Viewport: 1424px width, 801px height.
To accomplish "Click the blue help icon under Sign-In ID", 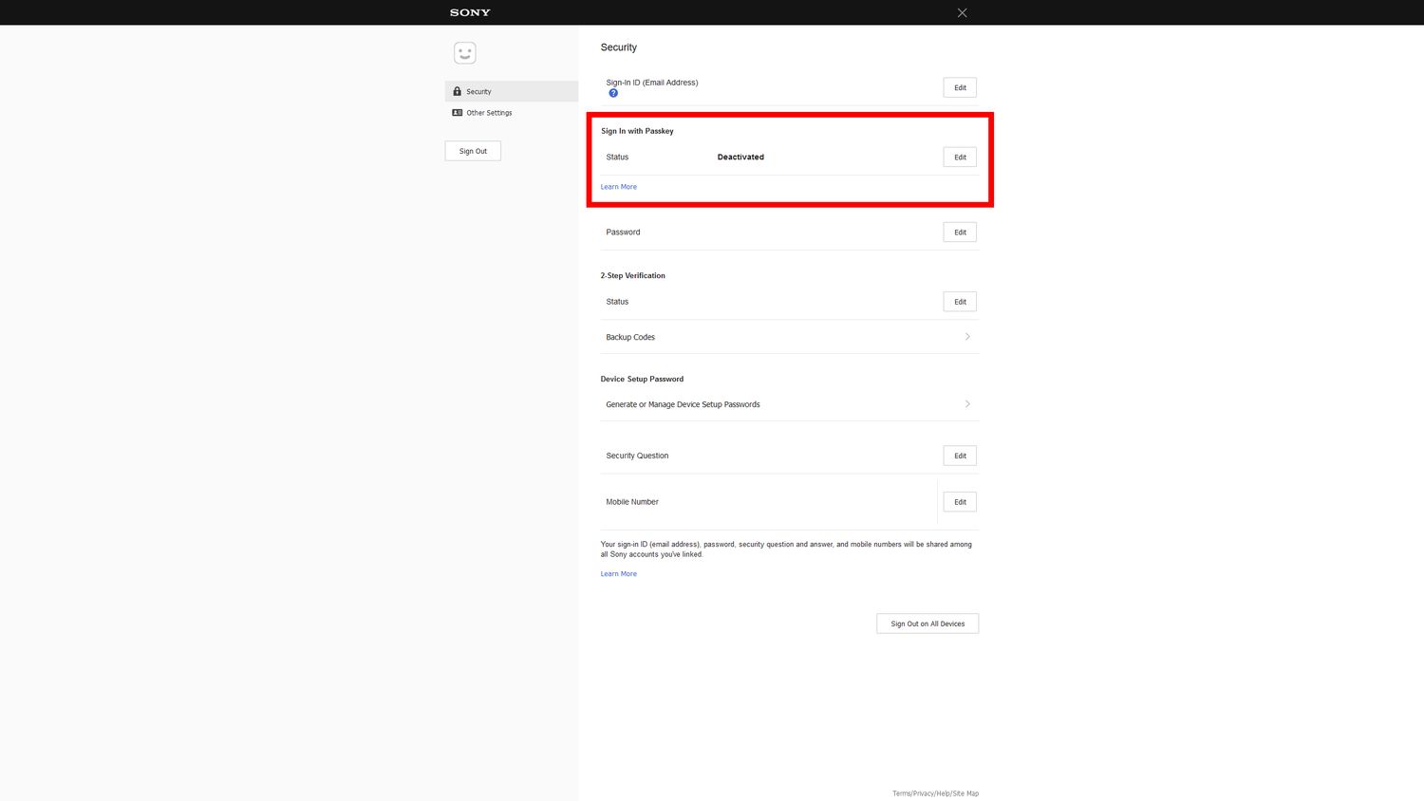I will click(x=613, y=93).
